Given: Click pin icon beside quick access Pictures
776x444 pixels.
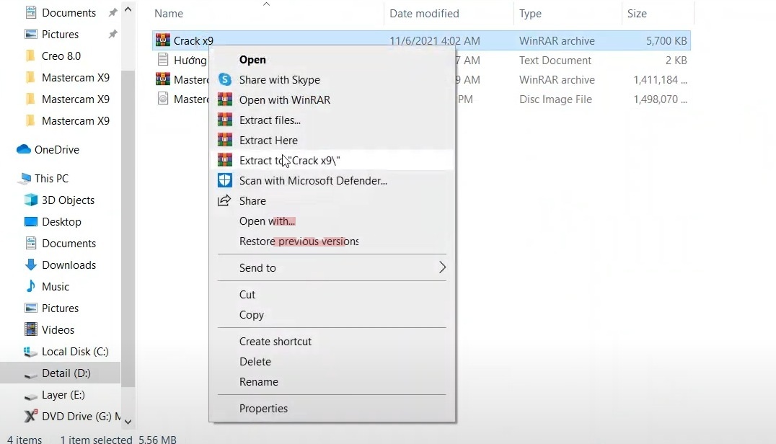Looking at the screenshot, I should coord(113,34).
